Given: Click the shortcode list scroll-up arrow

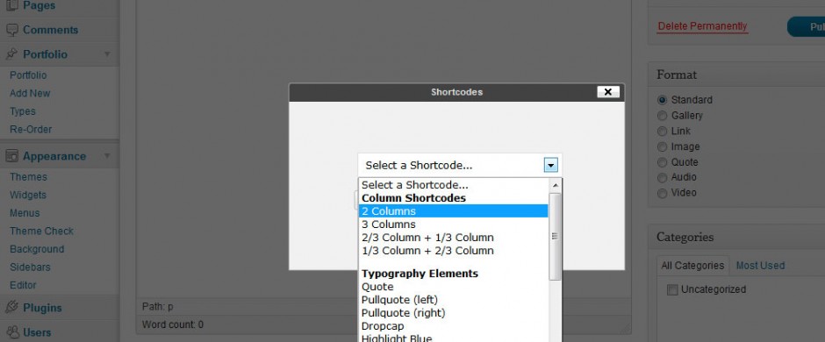Looking at the screenshot, I should tap(555, 185).
